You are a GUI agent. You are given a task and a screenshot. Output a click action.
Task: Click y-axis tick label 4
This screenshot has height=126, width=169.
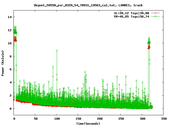[x=11, y=82]
